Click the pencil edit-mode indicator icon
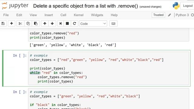 coord(169,15)
